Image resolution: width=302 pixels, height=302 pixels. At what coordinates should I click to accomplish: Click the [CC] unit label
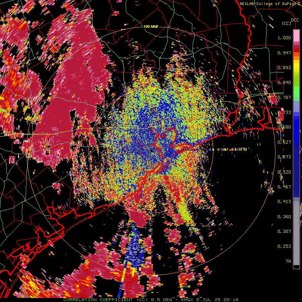[x=287, y=23]
